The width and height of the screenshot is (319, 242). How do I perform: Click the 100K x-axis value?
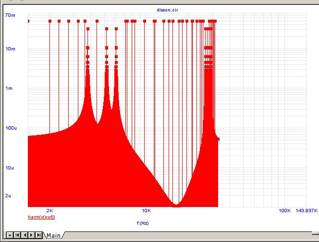(x=285, y=211)
